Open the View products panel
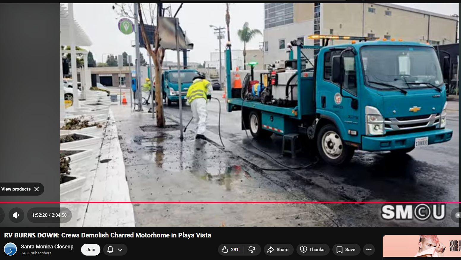Screen dimensions: 461x260 (16, 189)
